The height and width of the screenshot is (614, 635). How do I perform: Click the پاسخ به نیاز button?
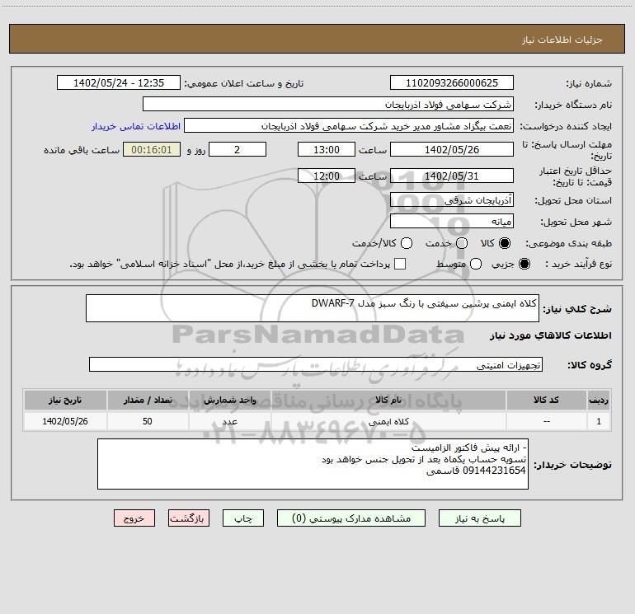click(479, 518)
